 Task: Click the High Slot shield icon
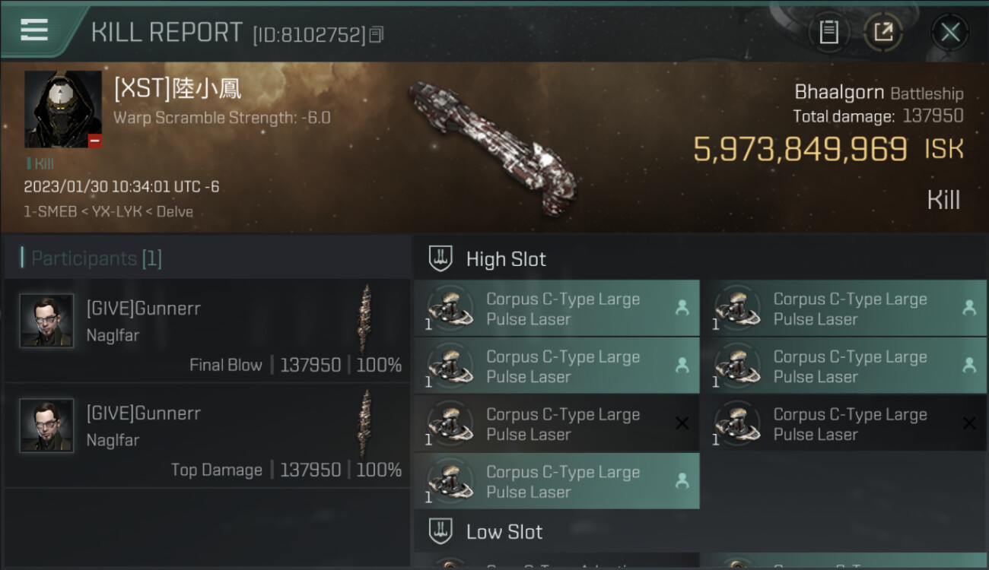point(440,258)
